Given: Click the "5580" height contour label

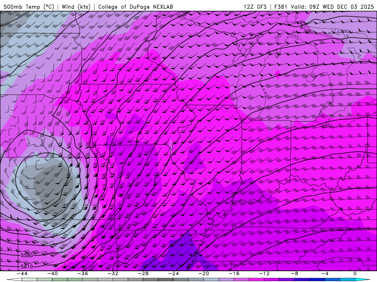Looking at the screenshot, I should [x=27, y=255].
